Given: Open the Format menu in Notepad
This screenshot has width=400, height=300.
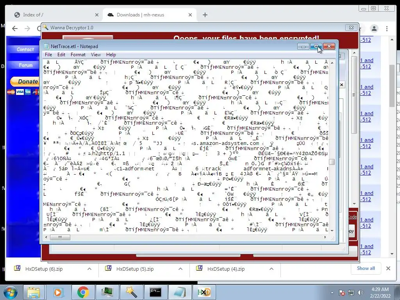Looking at the screenshot, I should pyautogui.click(x=78, y=55).
